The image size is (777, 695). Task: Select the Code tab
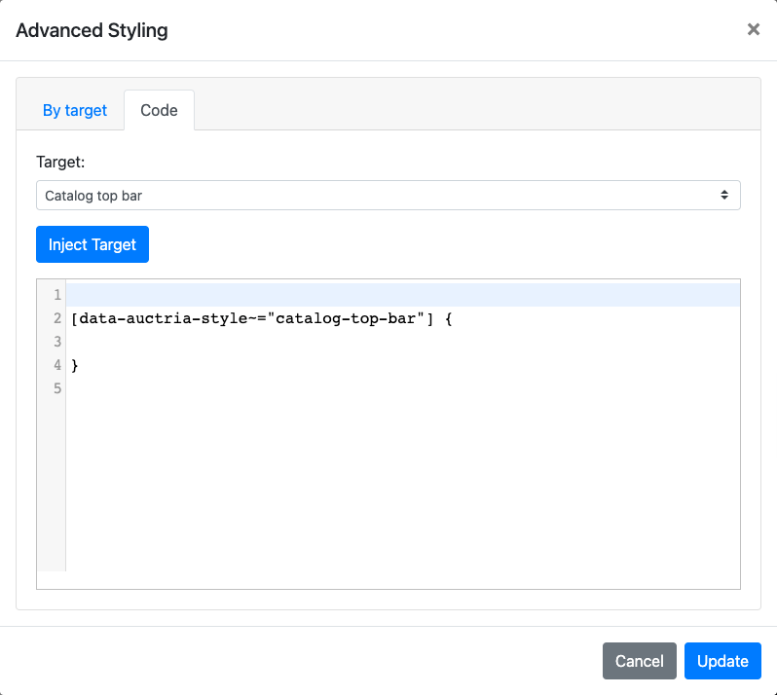(159, 110)
